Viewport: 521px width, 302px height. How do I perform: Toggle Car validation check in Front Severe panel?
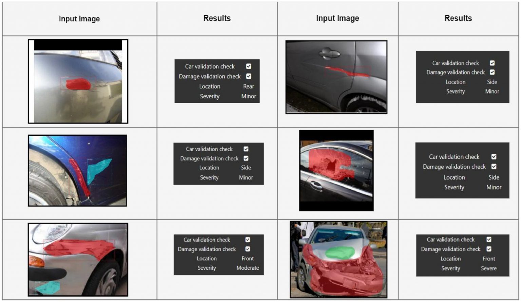coord(489,240)
